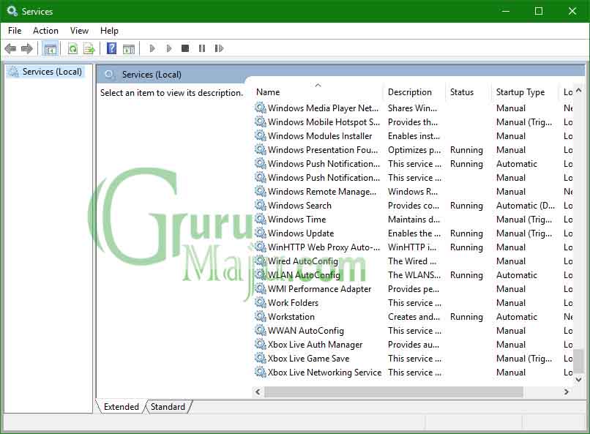Click the horizontal scrollbar left arrow
The width and height of the screenshot is (590, 434).
coord(258,392)
